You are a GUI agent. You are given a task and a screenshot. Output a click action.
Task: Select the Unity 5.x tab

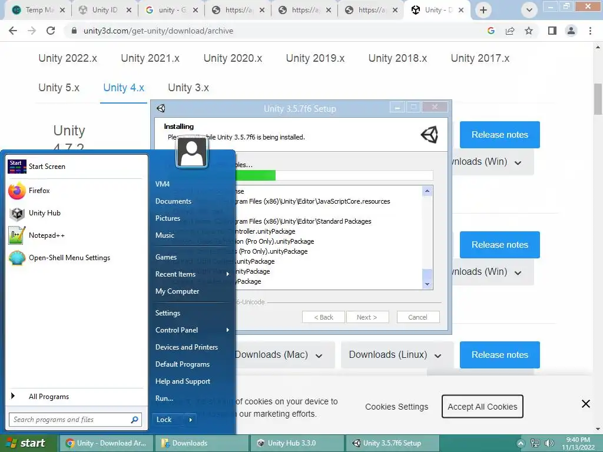59,88
